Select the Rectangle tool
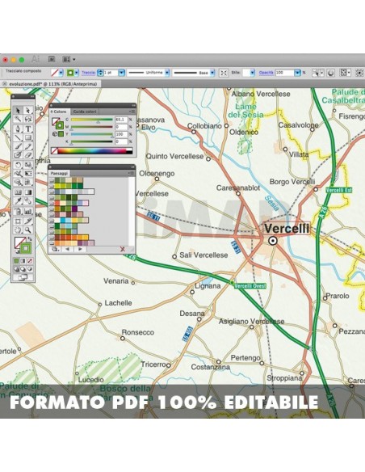The height and width of the screenshot is (472, 365). (x=28, y=138)
